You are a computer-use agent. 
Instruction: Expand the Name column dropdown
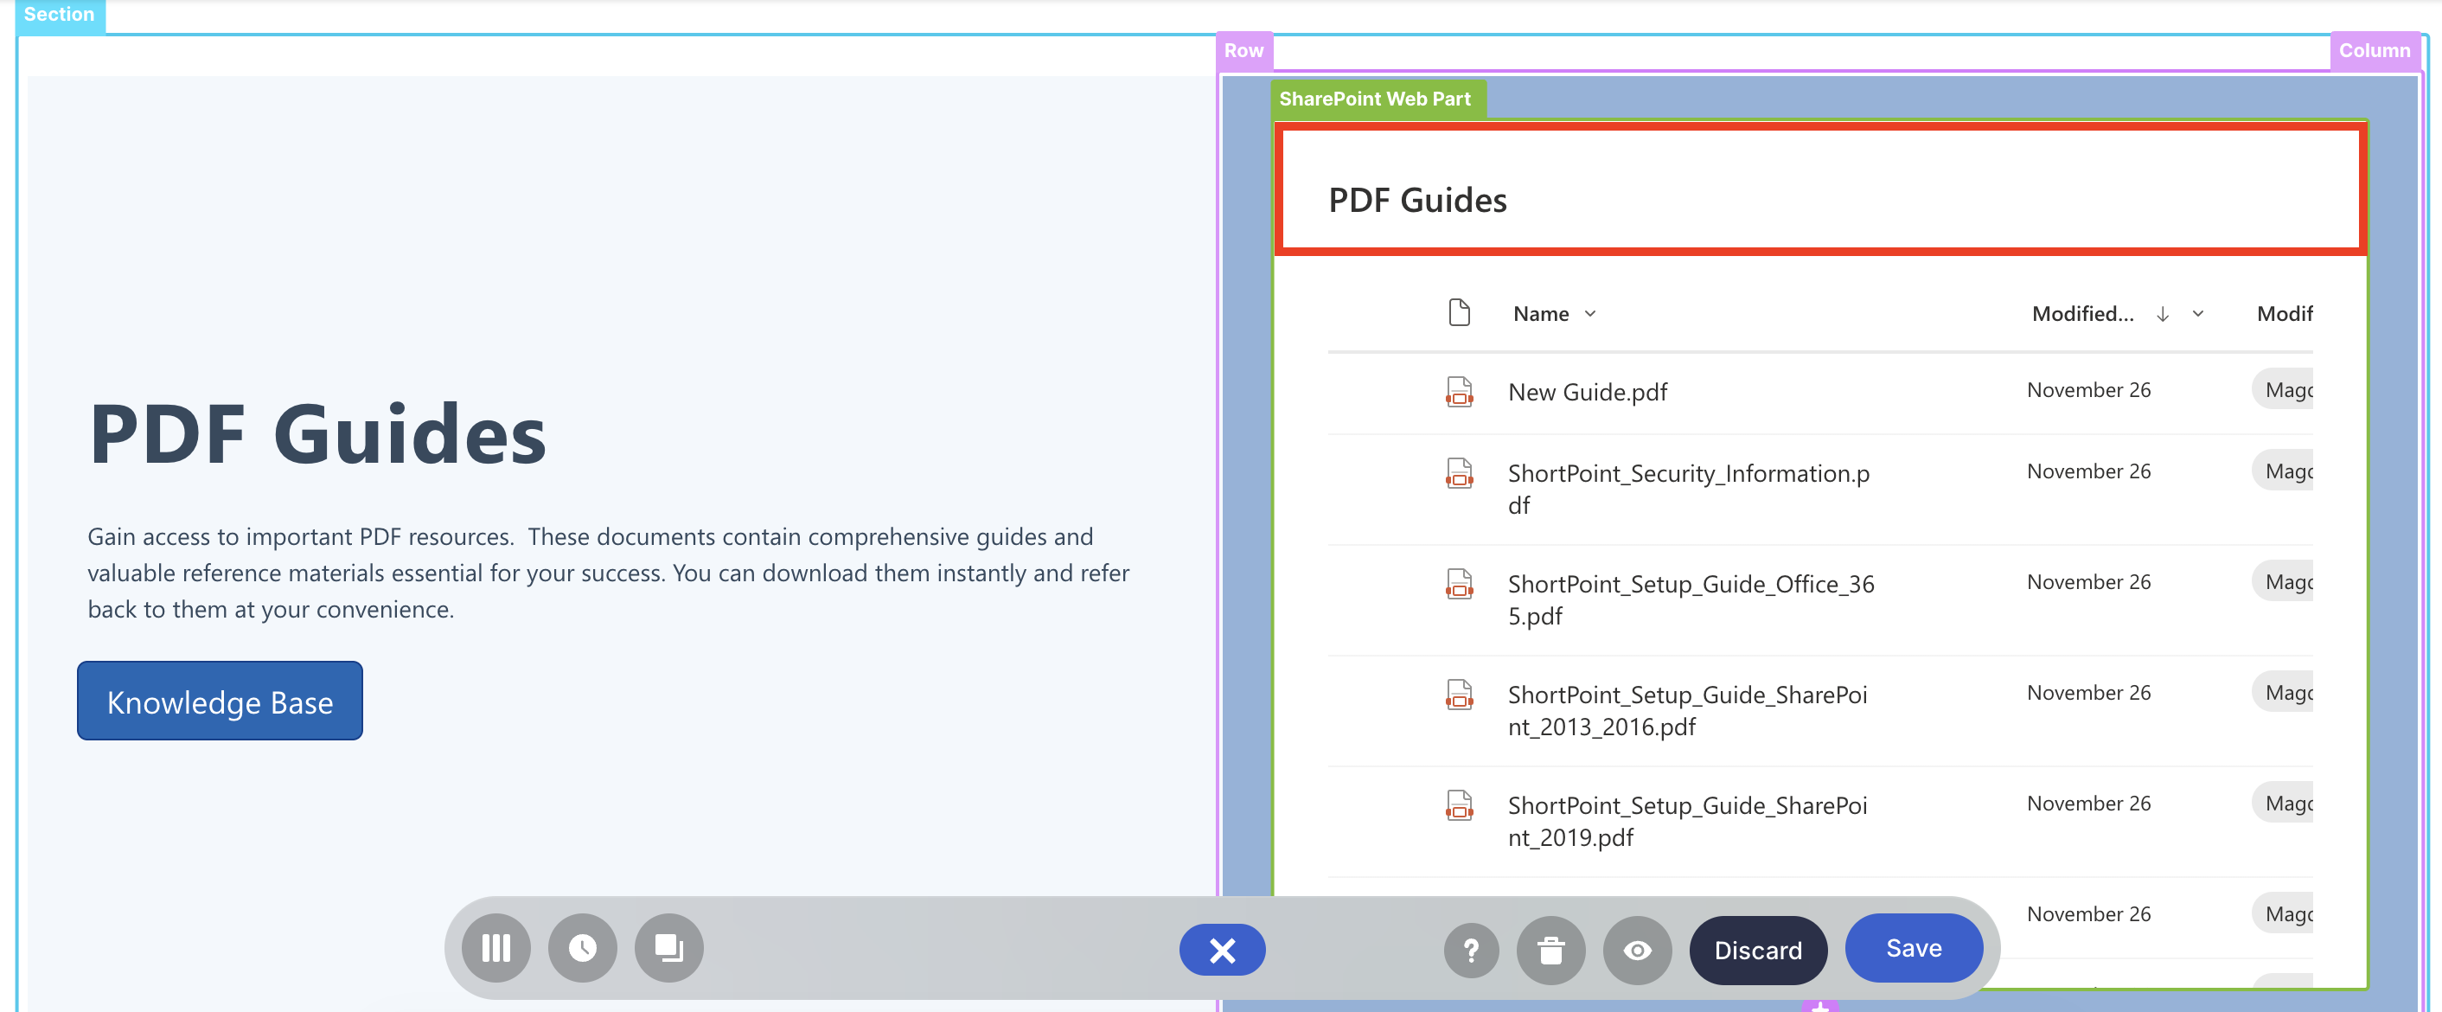[1589, 314]
